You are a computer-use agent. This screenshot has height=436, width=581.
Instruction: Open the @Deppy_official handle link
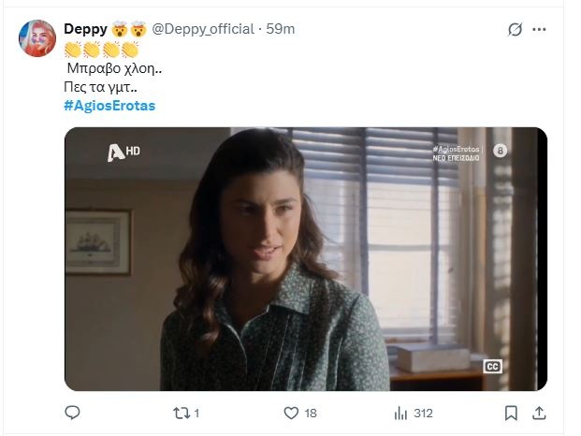click(203, 29)
